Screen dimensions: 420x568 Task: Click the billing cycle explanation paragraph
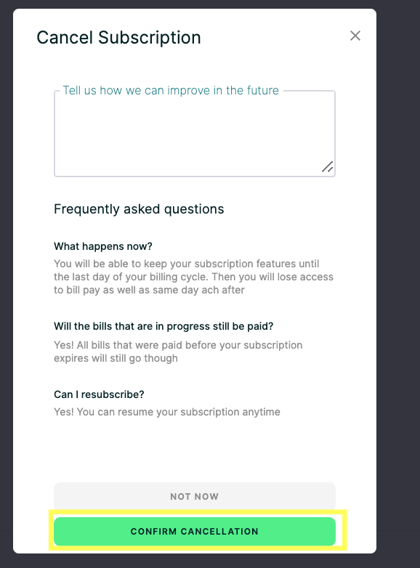coord(193,277)
